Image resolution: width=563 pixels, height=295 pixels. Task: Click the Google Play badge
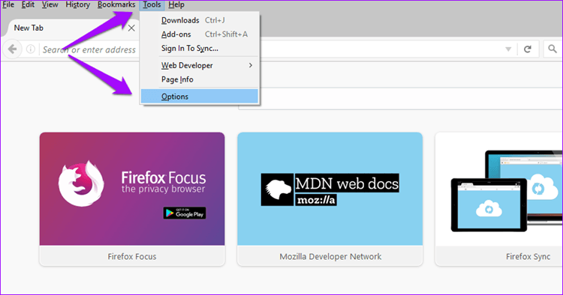point(185,213)
